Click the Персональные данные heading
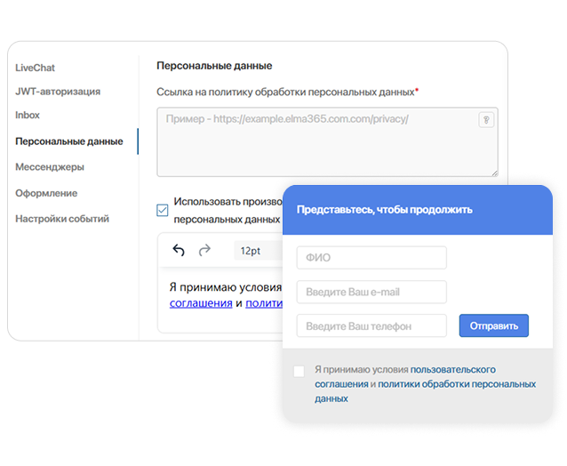567x466 pixels. click(x=214, y=66)
